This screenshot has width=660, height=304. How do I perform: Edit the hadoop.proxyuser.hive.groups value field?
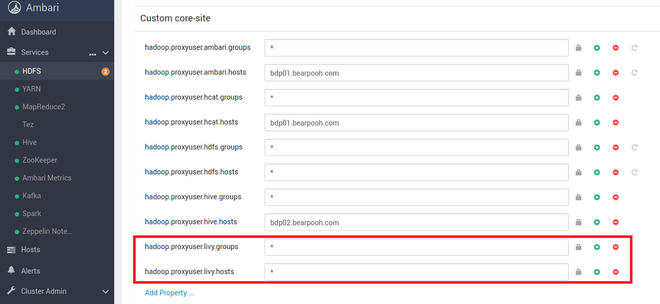(x=417, y=197)
